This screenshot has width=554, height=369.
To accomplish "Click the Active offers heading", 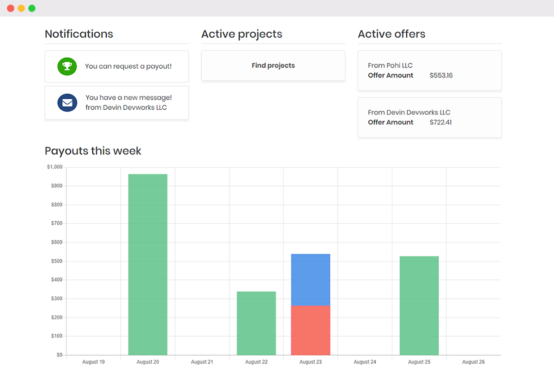I will (391, 34).
